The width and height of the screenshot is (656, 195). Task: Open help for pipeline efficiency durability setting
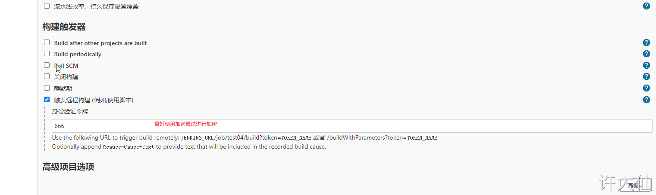(x=646, y=6)
